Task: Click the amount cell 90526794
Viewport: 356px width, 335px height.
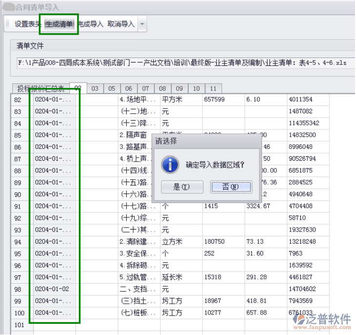Action: [308, 159]
